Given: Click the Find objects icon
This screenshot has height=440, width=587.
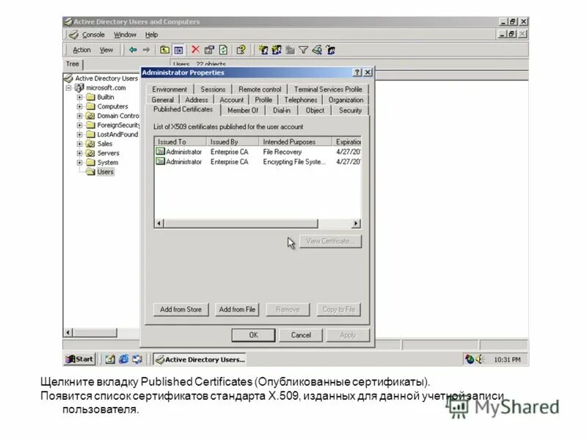Looking at the screenshot, I should (x=317, y=50).
